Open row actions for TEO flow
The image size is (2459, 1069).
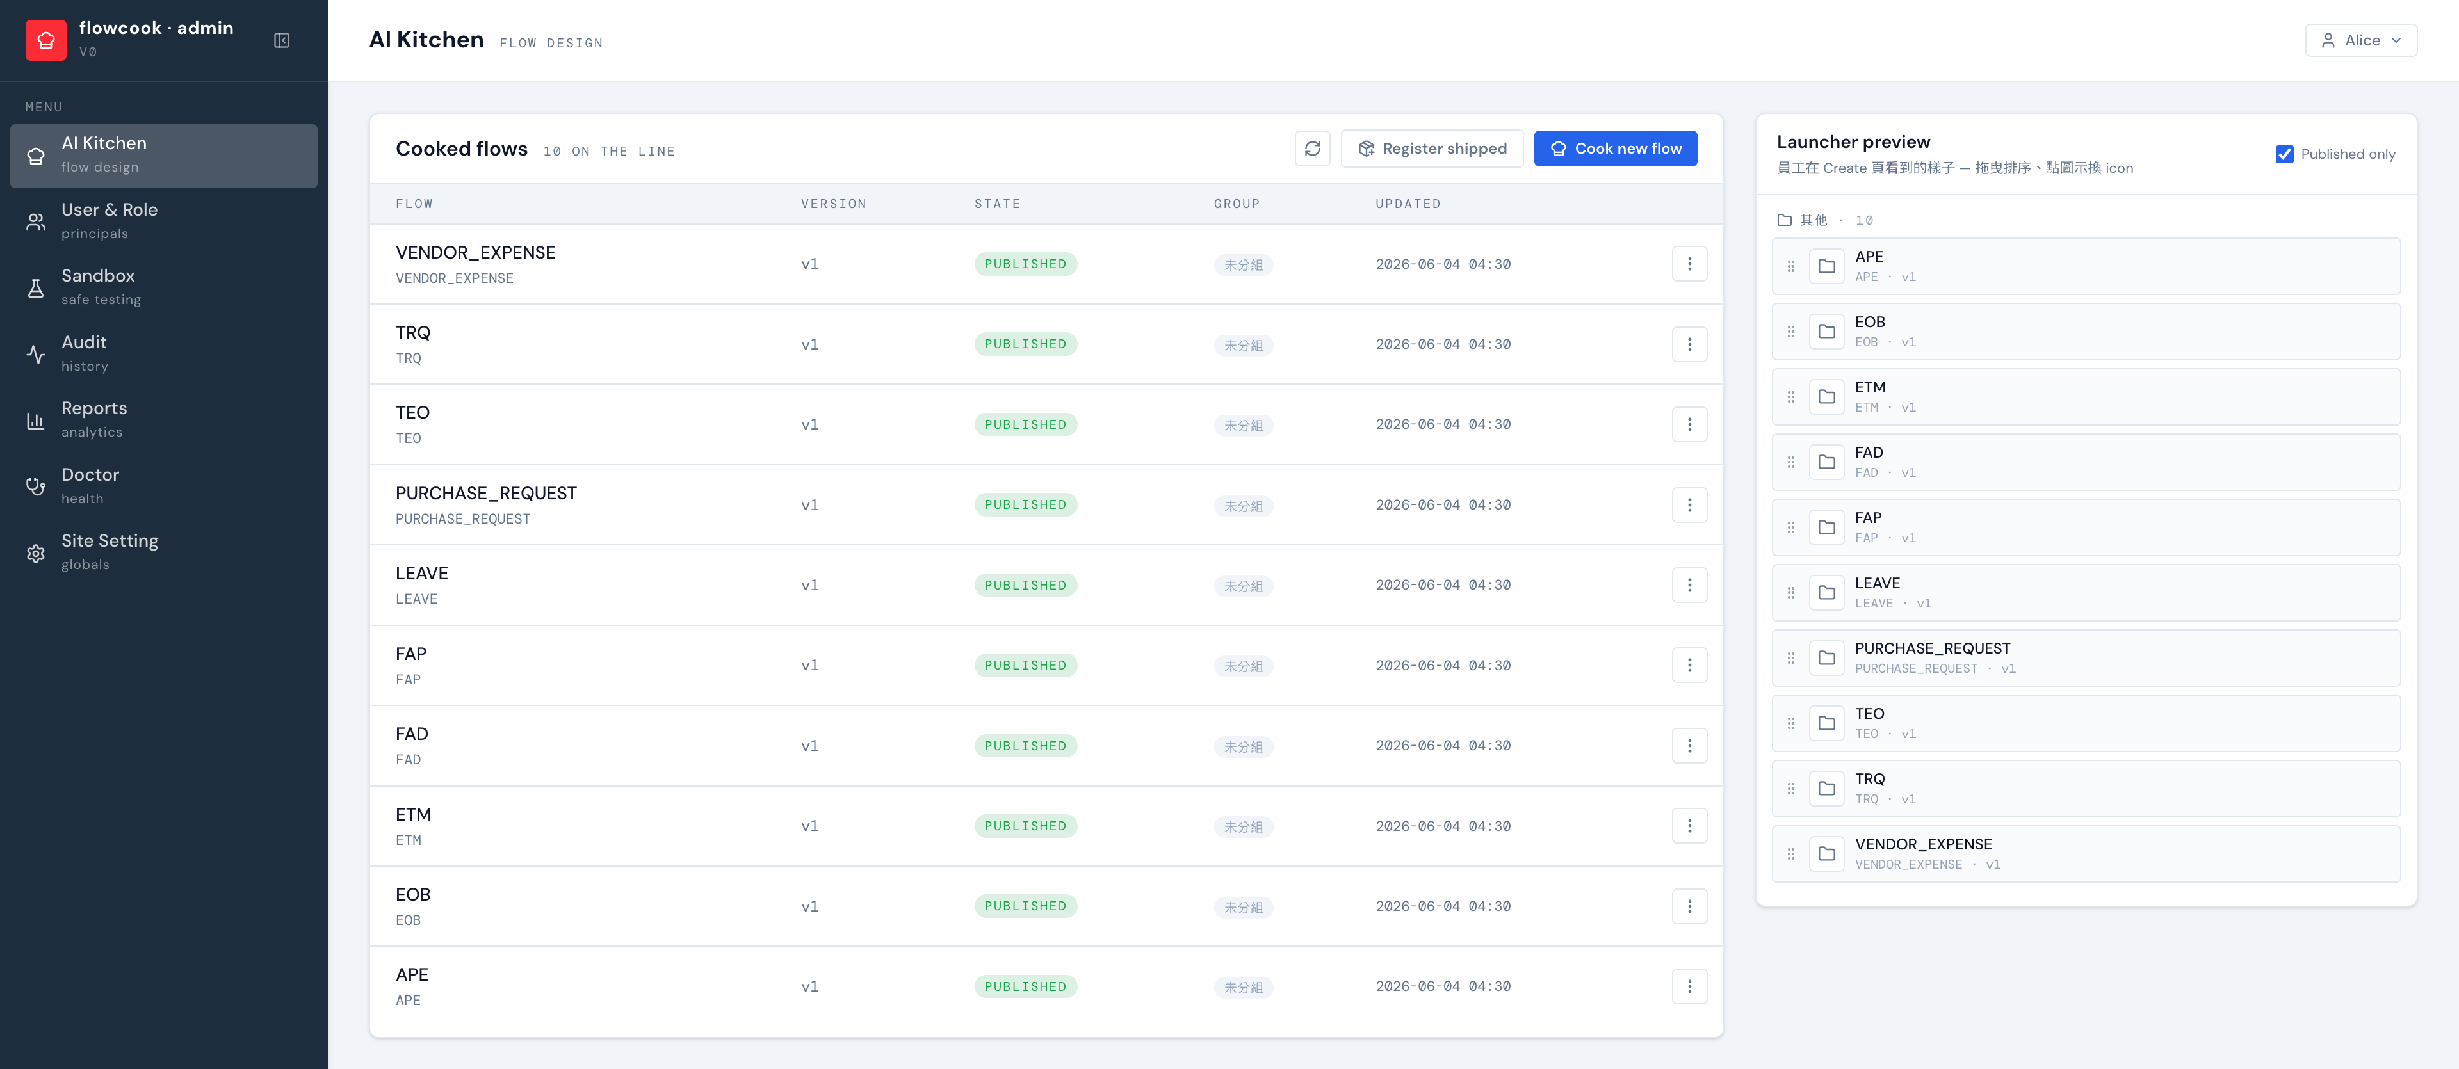pos(1690,425)
